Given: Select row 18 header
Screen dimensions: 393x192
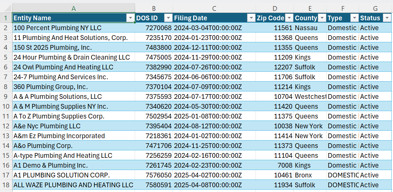Looking at the screenshot, I should click(x=6, y=185).
